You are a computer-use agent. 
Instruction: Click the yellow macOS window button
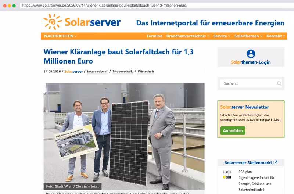pyautogui.click(x=10, y=6)
